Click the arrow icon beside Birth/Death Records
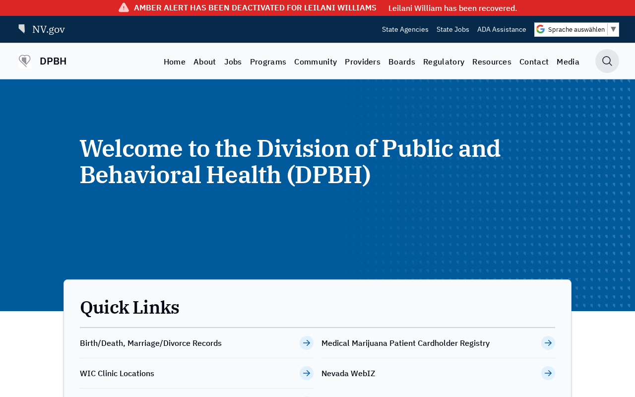This screenshot has height=397, width=635. 306,343
